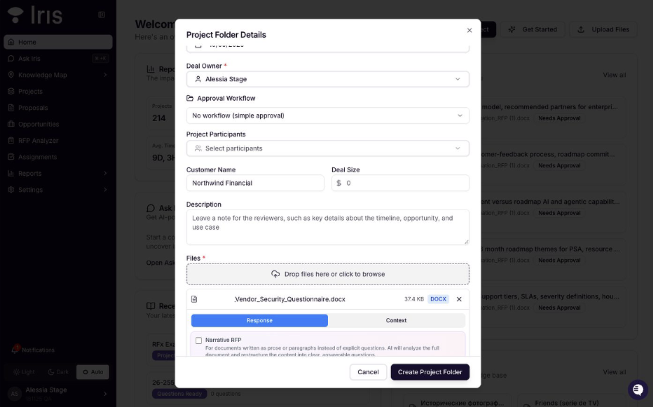
Task: Click Create Project Folder button
Action: click(x=430, y=372)
